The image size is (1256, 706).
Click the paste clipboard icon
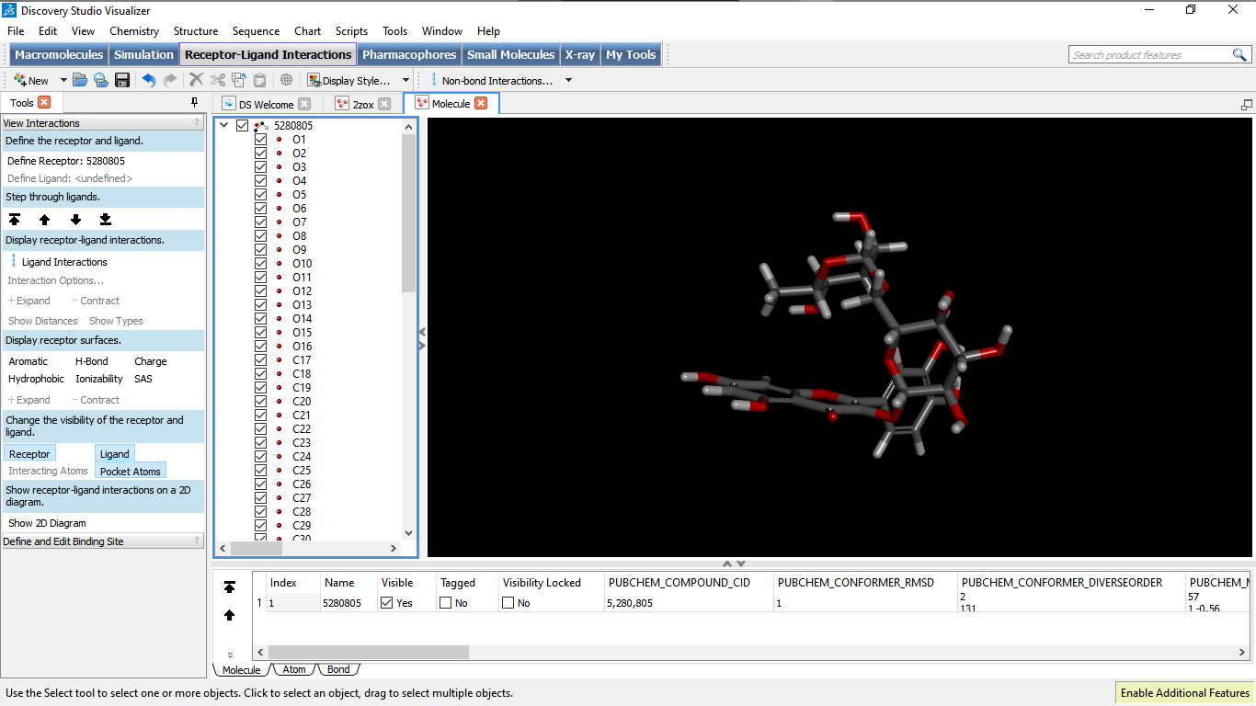pyautogui.click(x=260, y=80)
